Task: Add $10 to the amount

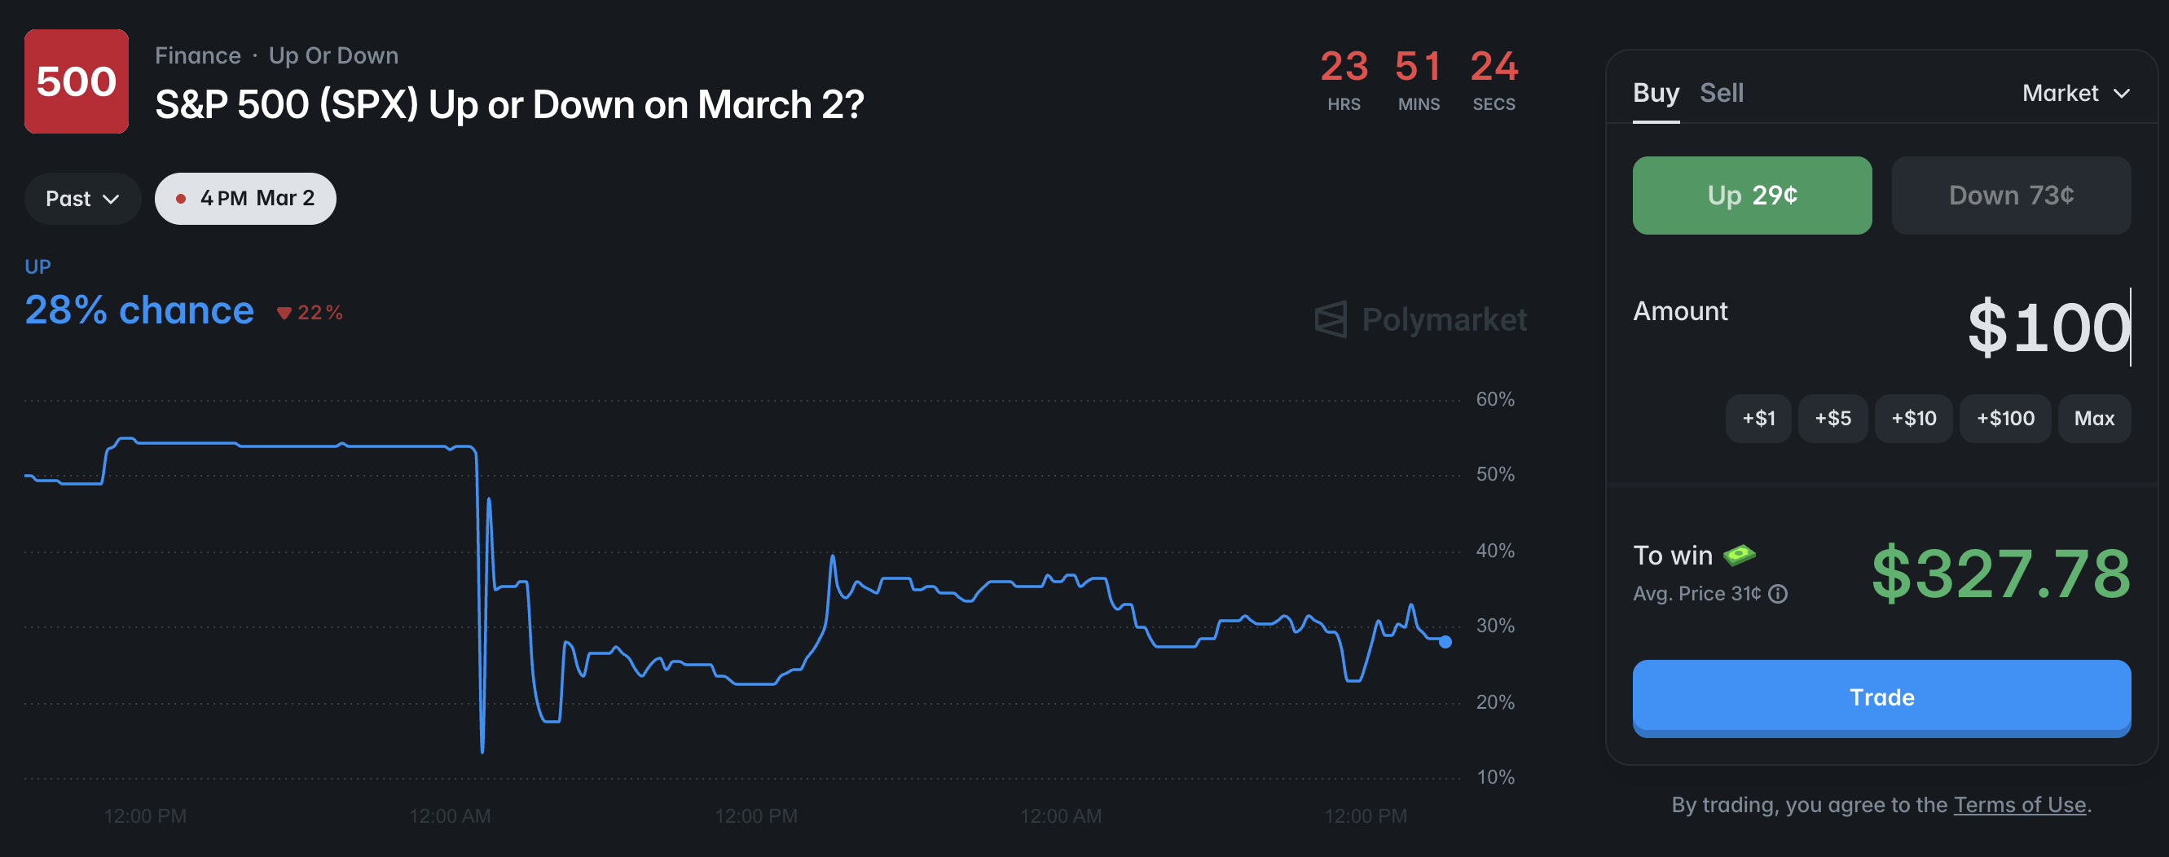Action: pyautogui.click(x=1914, y=419)
